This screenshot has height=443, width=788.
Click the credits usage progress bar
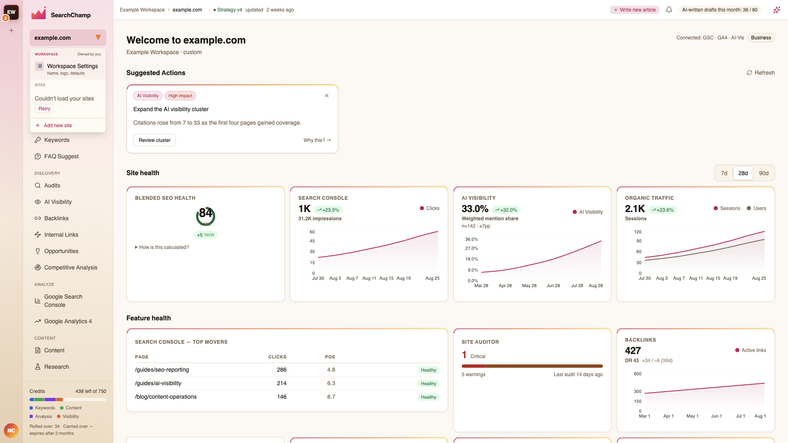[68, 400]
